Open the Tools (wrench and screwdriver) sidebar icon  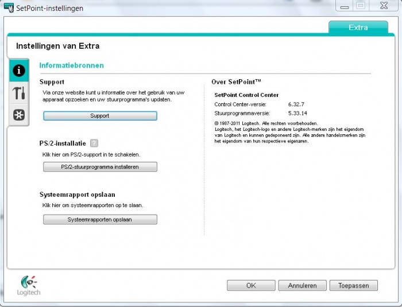(x=19, y=93)
